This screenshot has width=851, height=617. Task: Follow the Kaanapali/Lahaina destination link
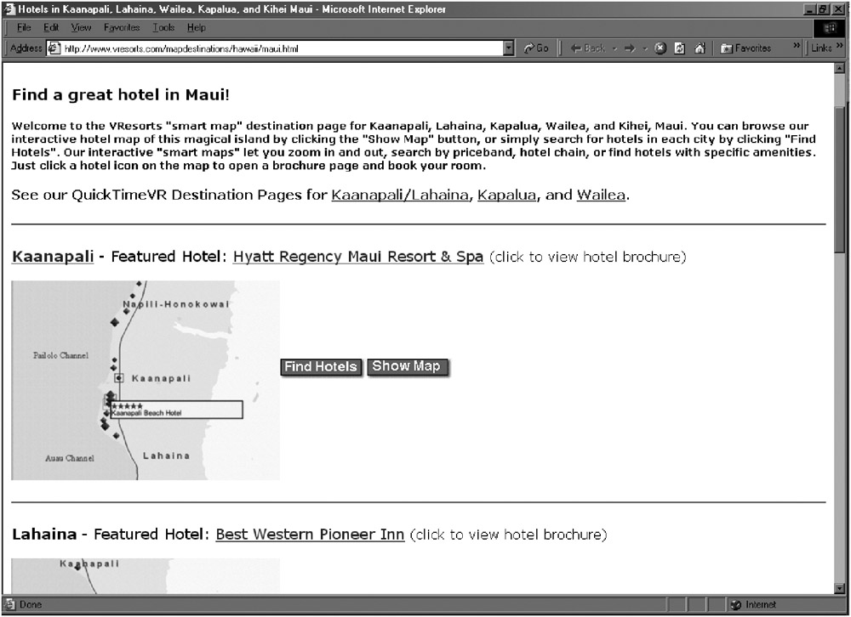tap(400, 195)
